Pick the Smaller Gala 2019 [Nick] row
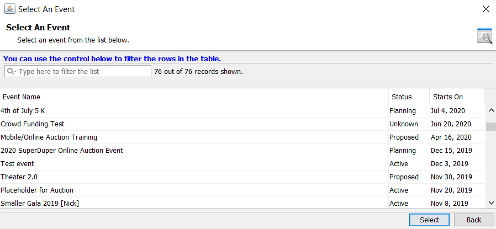The width and height of the screenshot is (496, 229). coord(242,203)
